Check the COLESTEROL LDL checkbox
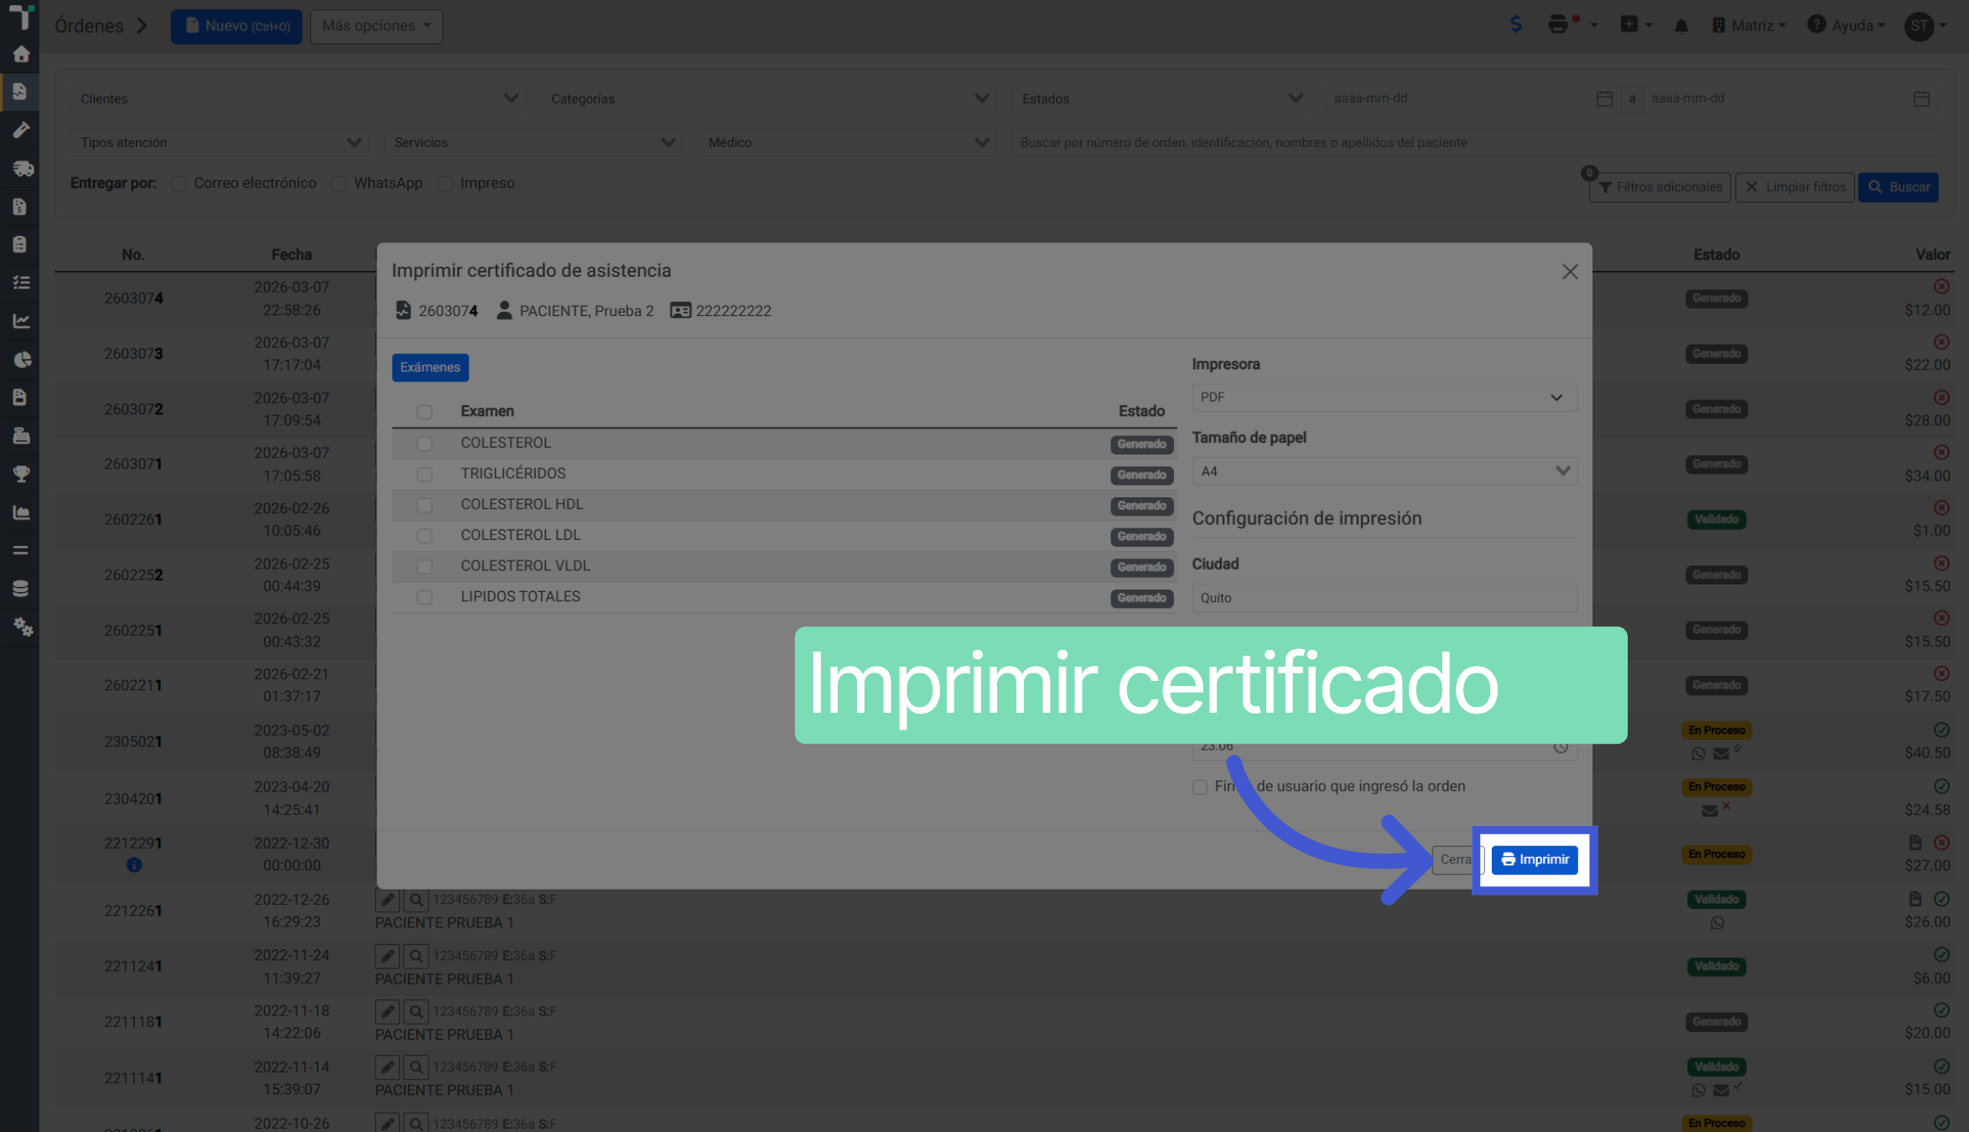Screen dimensions: 1969x1132 click(x=424, y=536)
